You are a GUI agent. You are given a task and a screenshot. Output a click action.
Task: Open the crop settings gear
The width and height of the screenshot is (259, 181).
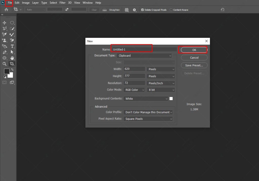pyautogui.click(x=135, y=10)
